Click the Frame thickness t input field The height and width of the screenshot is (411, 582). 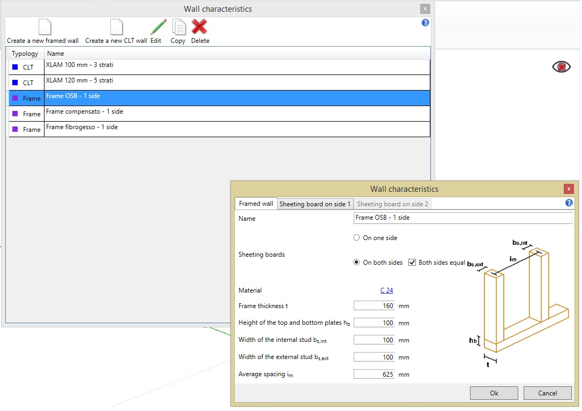[x=374, y=306]
